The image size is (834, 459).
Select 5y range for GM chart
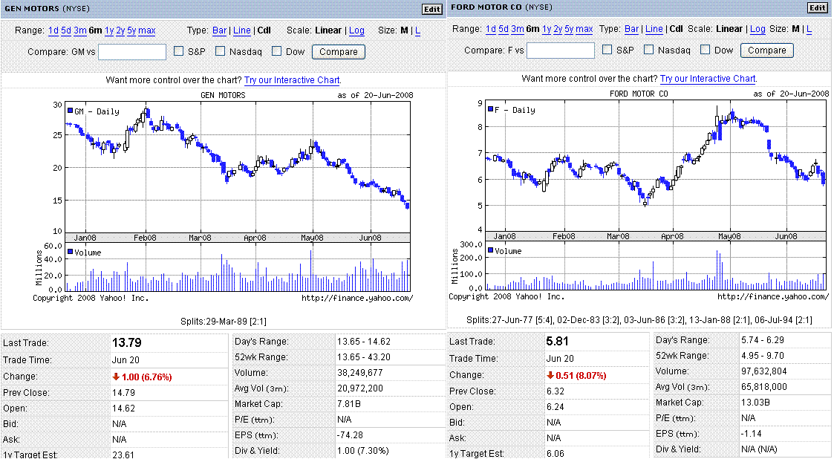tap(131, 30)
